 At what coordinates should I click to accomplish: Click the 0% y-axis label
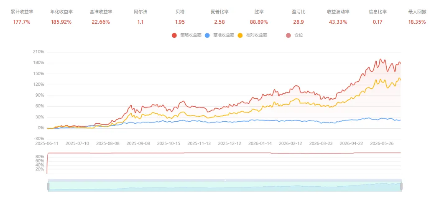click(x=41, y=128)
